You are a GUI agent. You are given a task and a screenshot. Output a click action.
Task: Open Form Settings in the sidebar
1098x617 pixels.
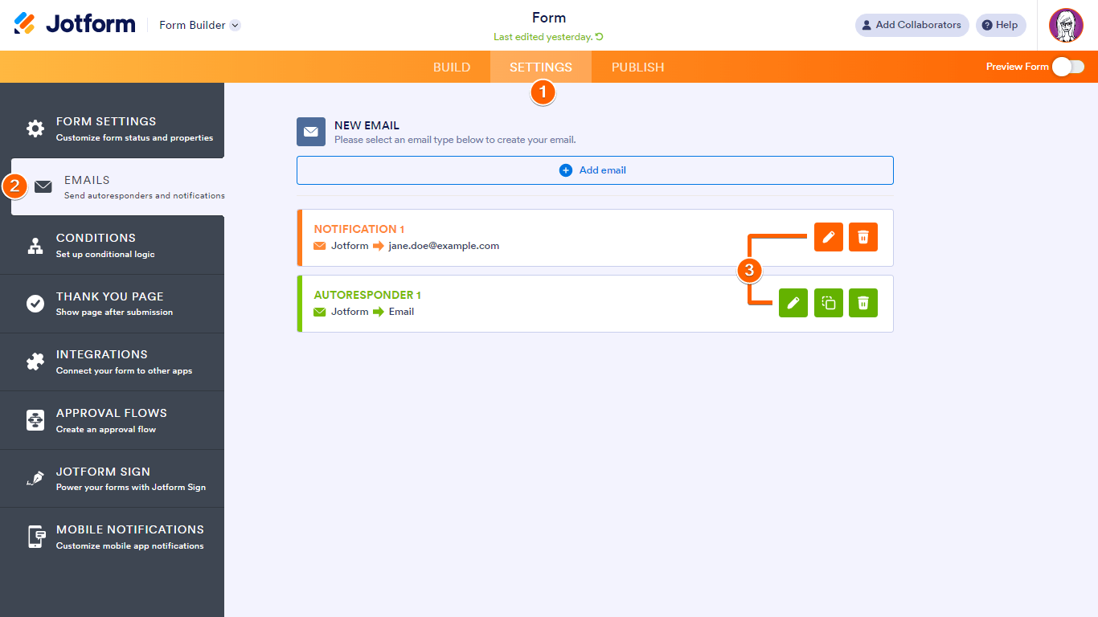pos(112,129)
